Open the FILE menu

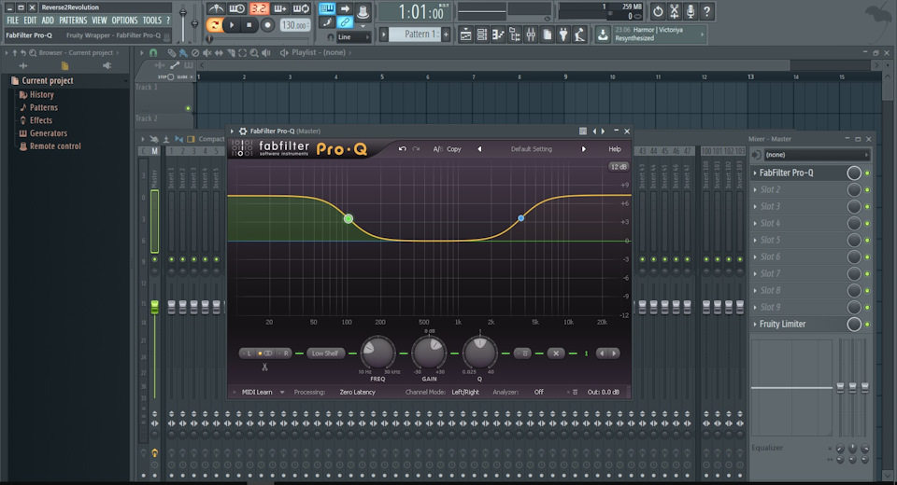12,20
